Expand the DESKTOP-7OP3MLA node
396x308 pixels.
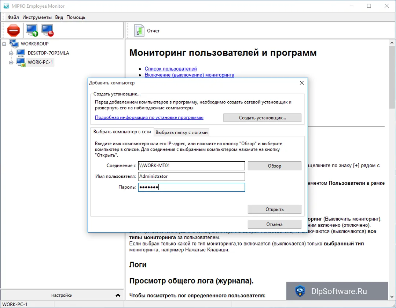click(11, 53)
